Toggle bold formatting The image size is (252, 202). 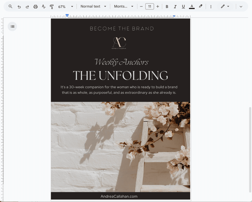click(167, 7)
